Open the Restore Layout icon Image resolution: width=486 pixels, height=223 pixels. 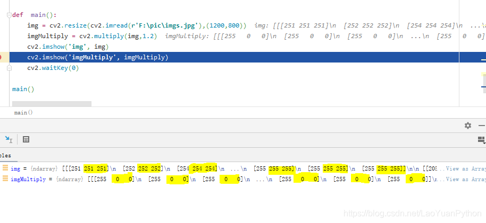click(481, 139)
